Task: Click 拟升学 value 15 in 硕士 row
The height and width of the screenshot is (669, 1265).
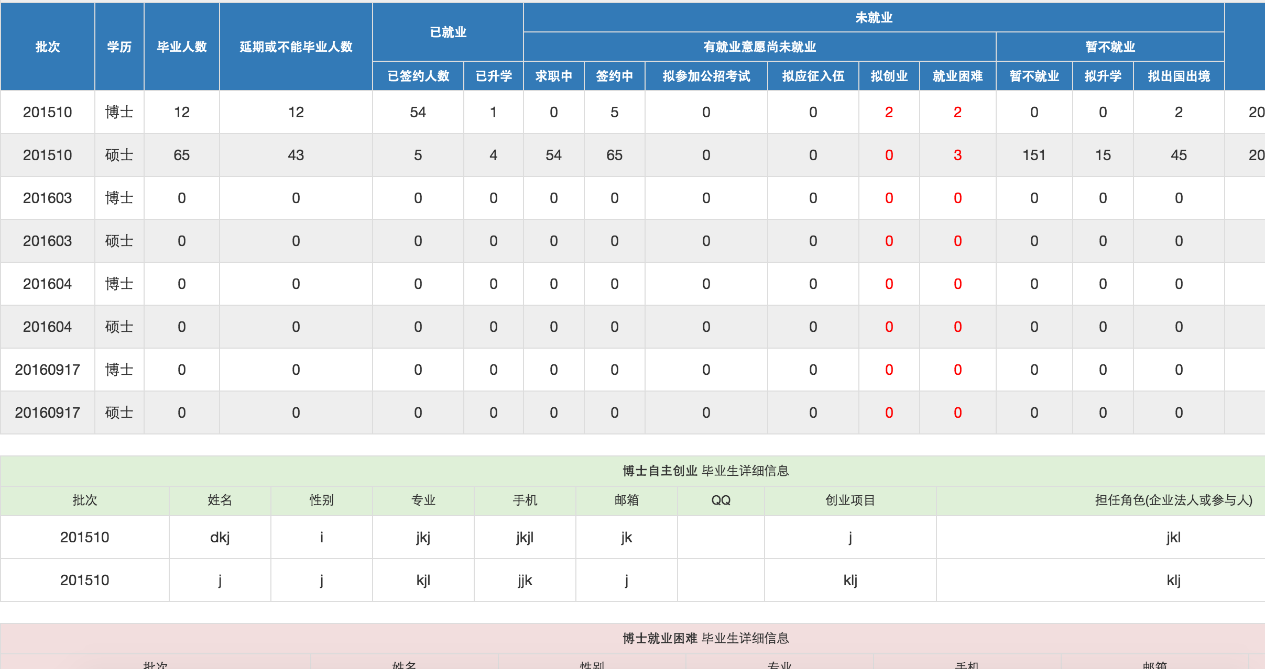Action: 1103,155
